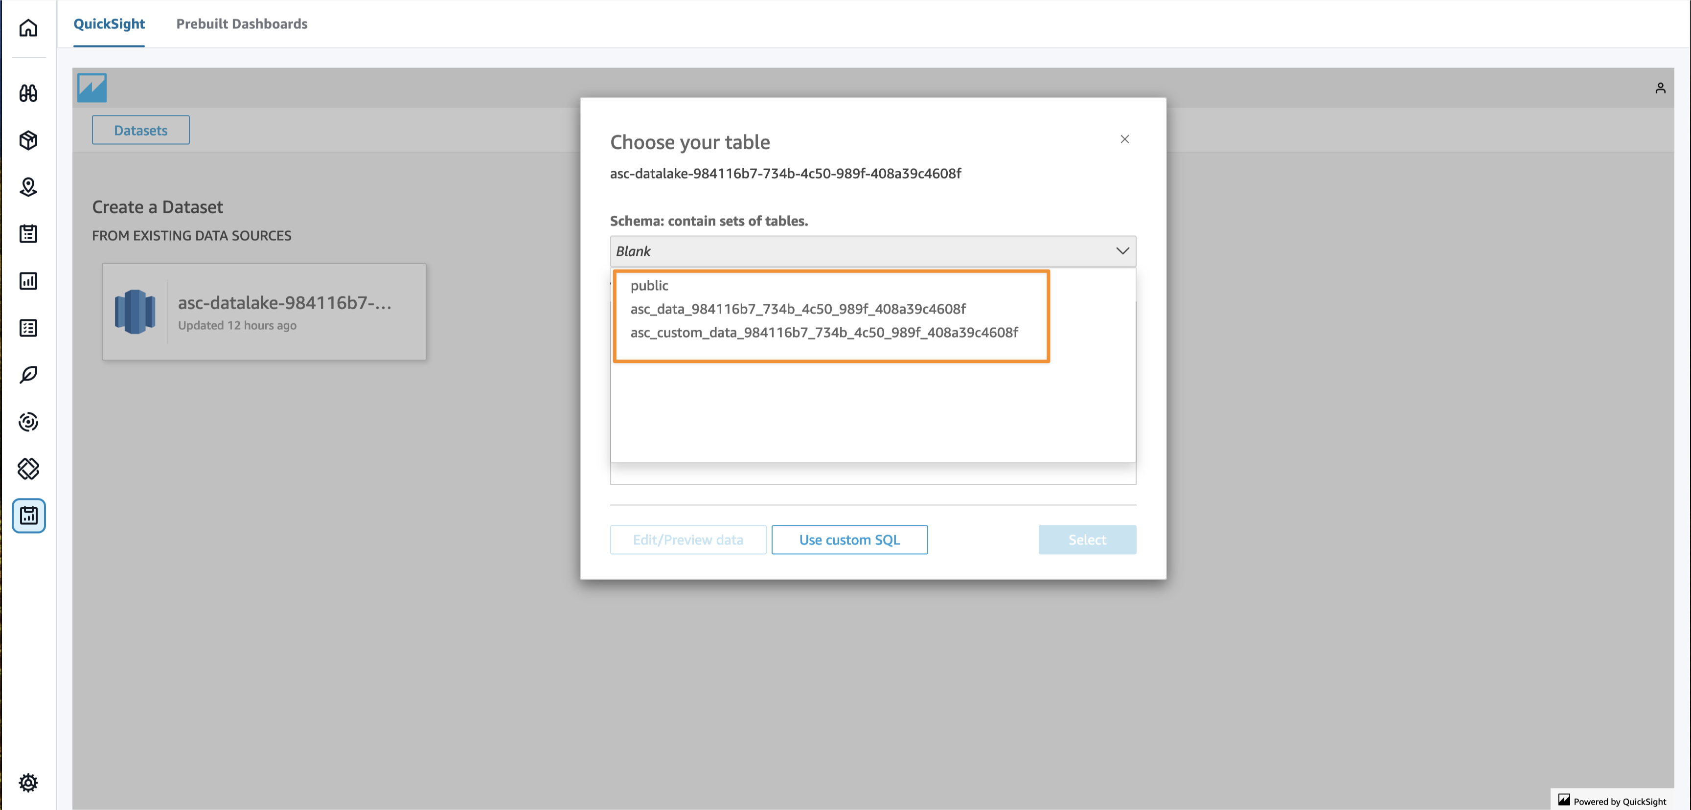Open the binoculars sidebar icon
This screenshot has width=1691, height=810.
[28, 93]
